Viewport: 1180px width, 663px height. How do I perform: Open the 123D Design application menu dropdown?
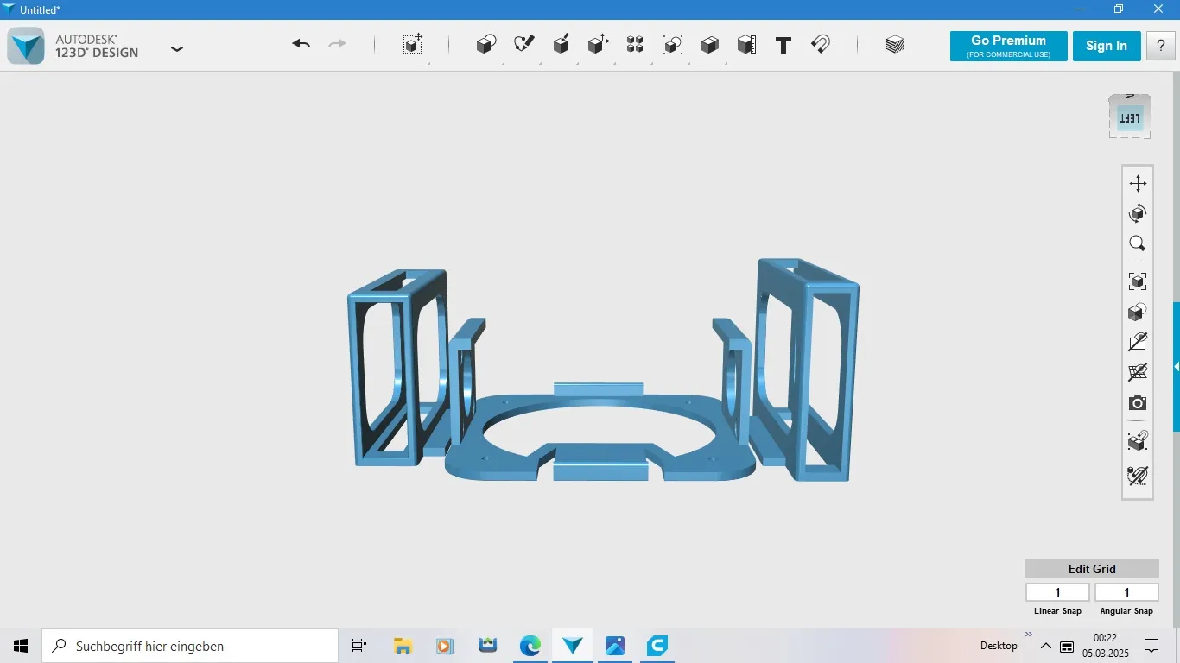click(177, 49)
